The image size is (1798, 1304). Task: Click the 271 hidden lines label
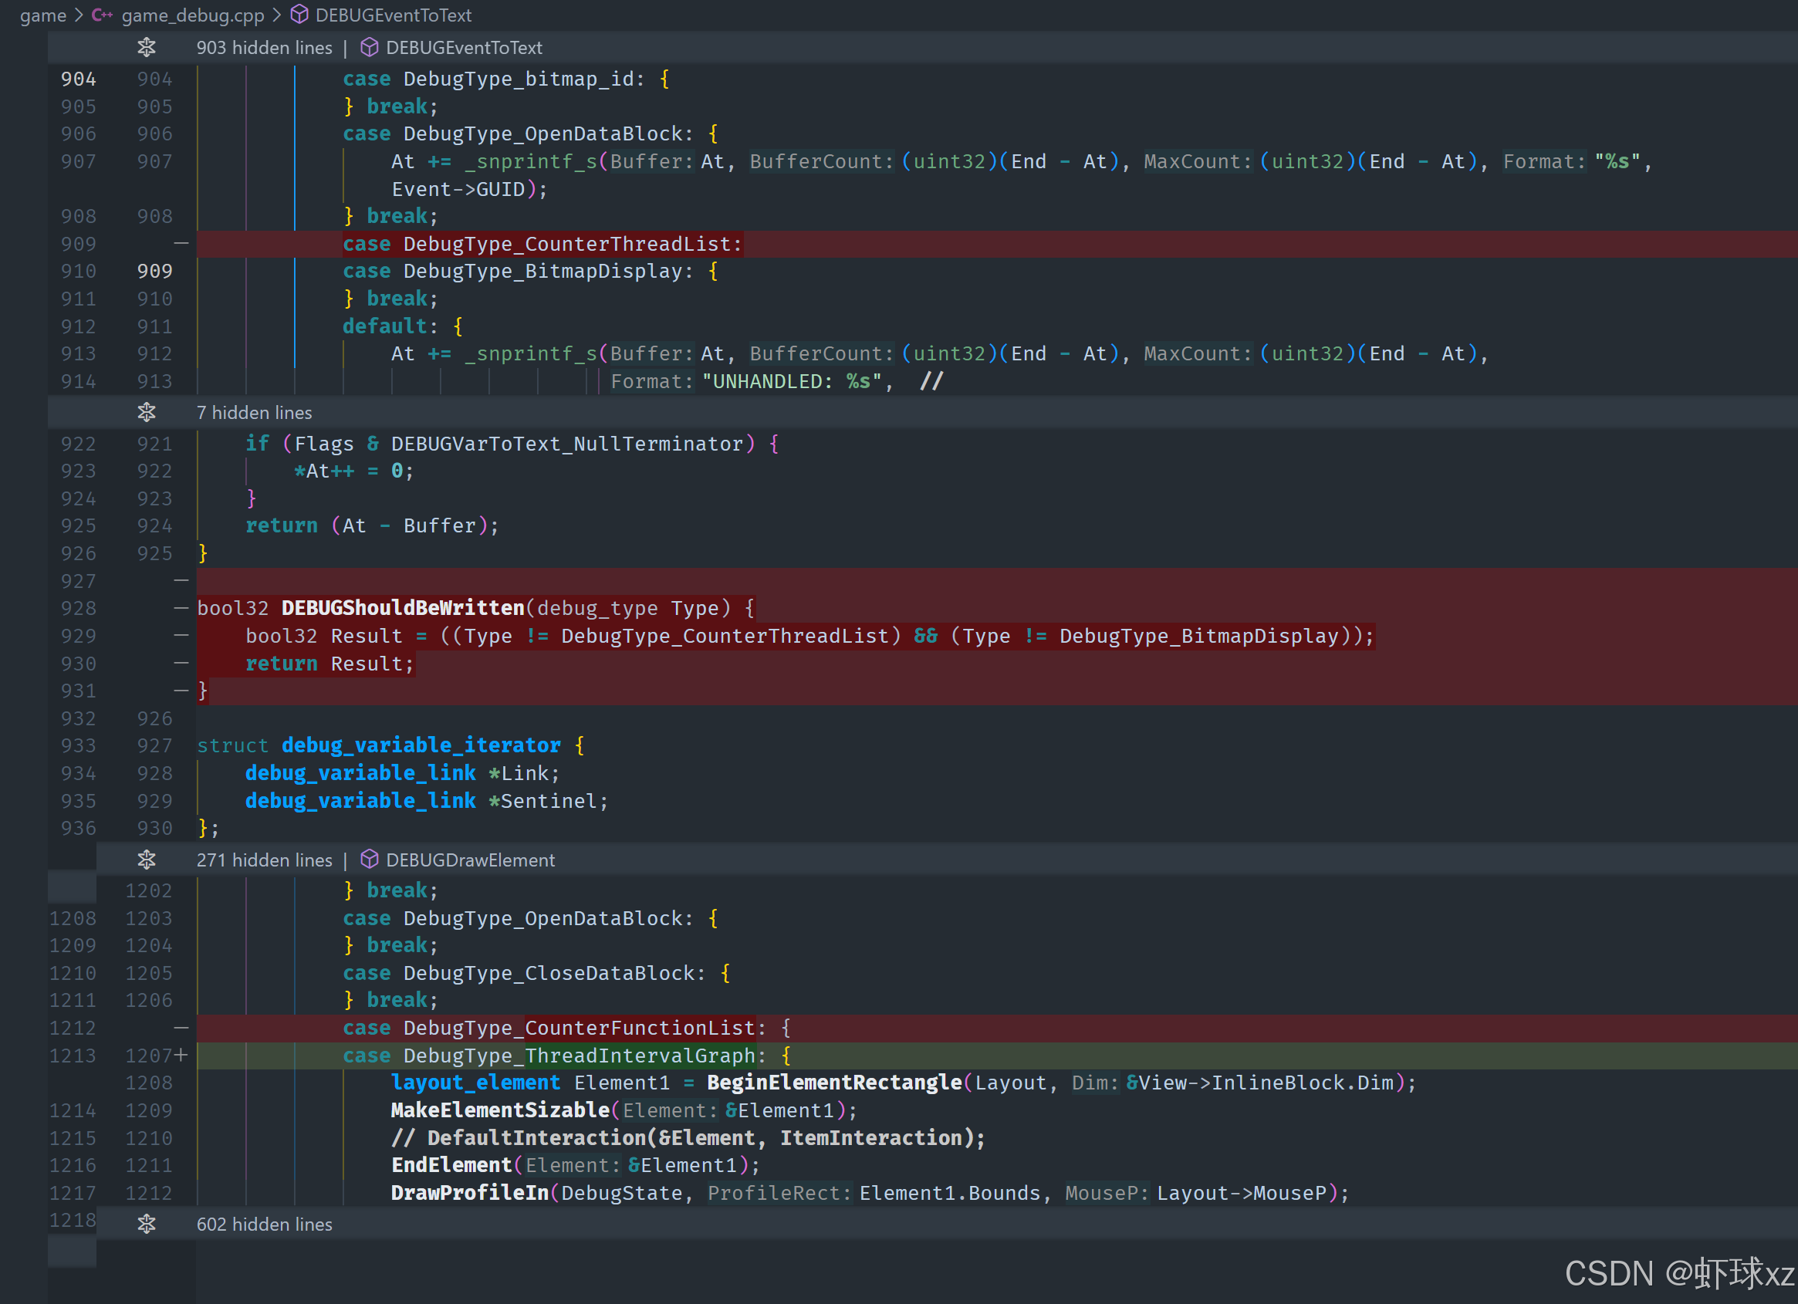[264, 860]
